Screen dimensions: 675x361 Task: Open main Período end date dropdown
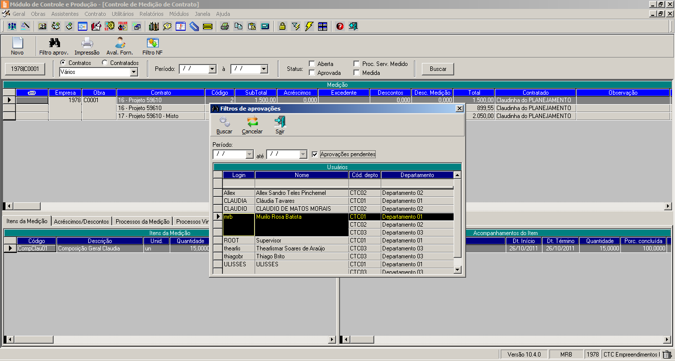[264, 69]
